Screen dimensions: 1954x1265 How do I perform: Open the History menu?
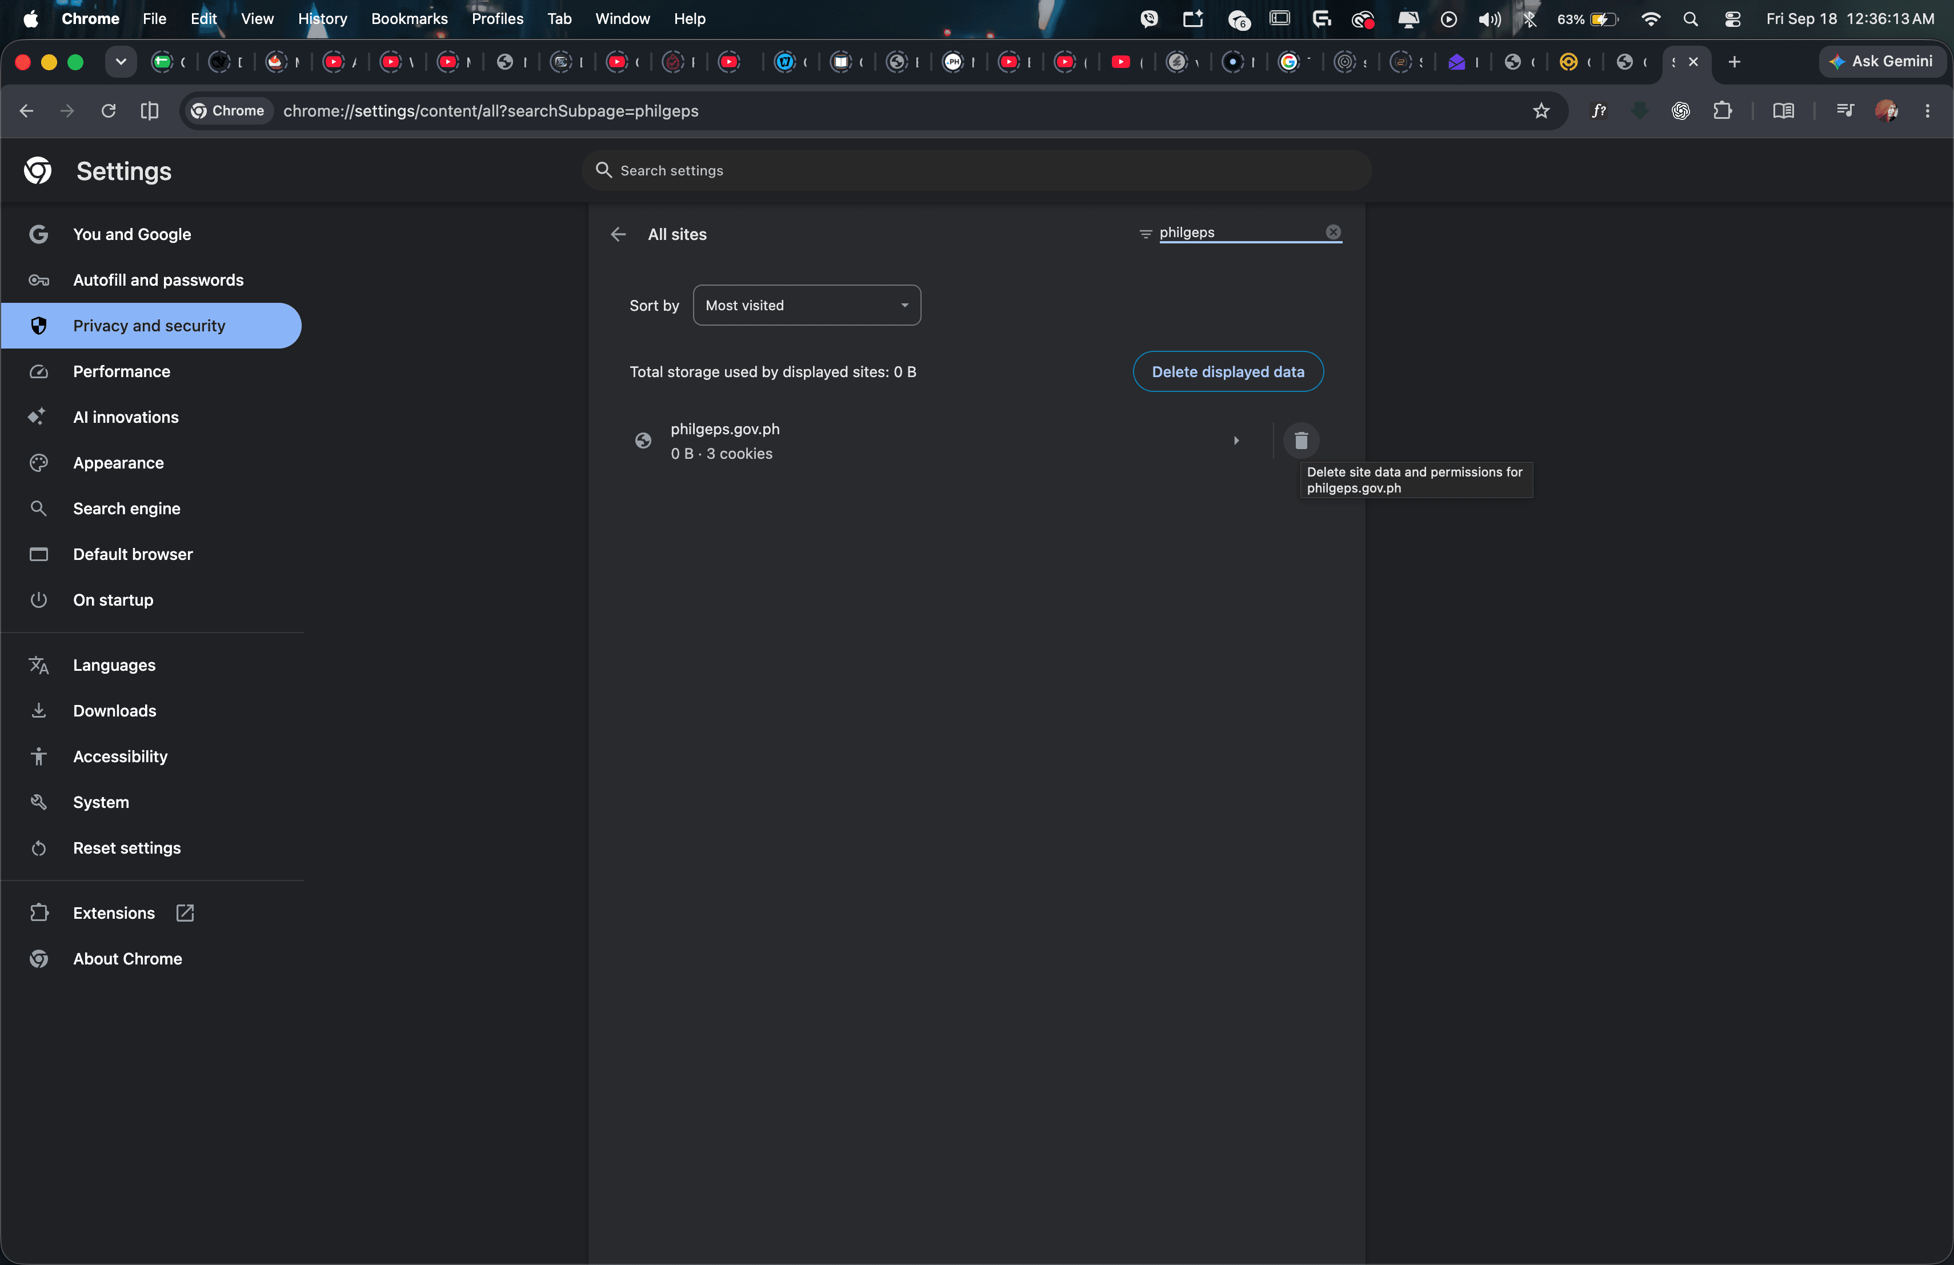[322, 19]
